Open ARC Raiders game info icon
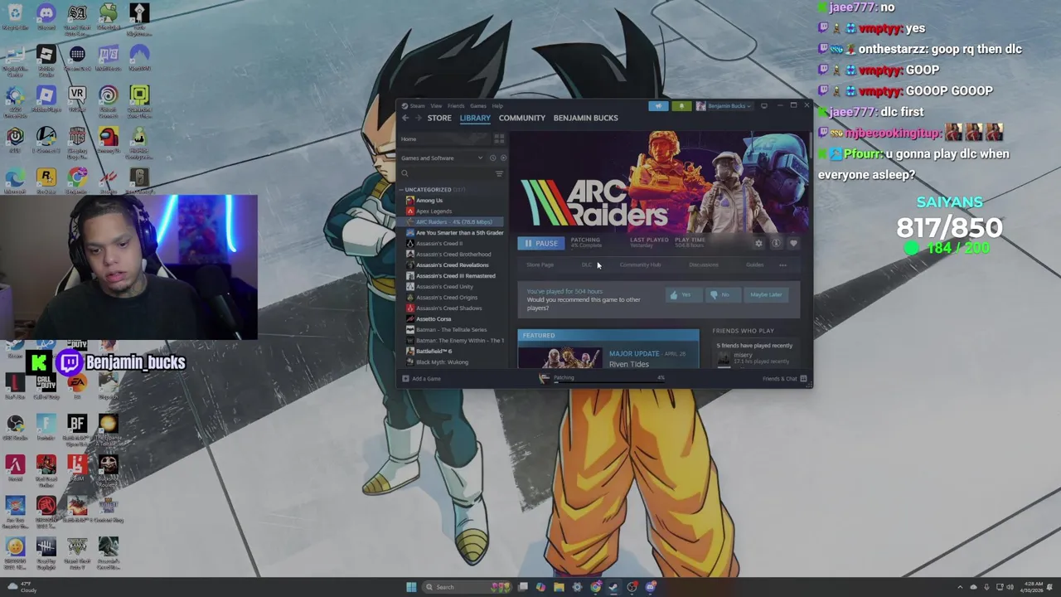Viewport: 1061px width, 597px height. 776,243
